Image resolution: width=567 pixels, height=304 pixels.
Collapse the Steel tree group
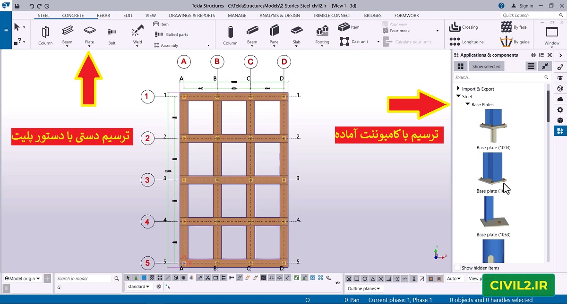pos(458,96)
